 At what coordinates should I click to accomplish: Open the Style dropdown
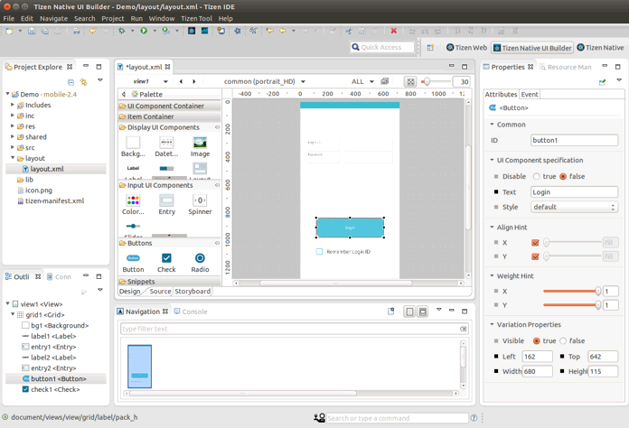[574, 207]
